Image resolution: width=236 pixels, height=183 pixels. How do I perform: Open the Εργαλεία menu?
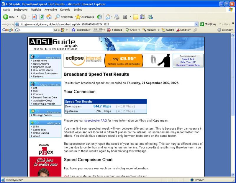coord(65,10)
